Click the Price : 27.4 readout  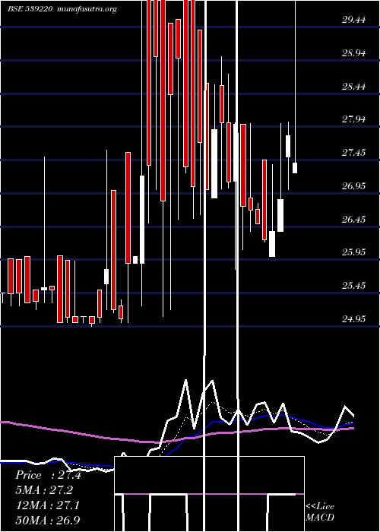[48, 475]
